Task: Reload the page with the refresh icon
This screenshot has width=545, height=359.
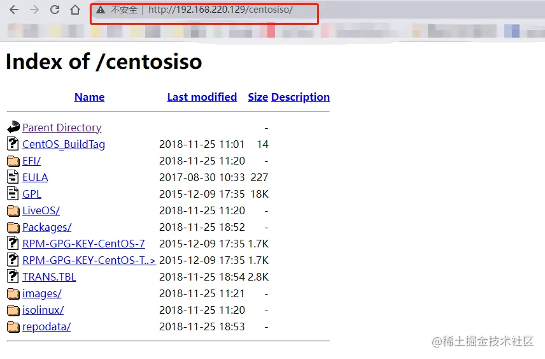Action: click(55, 10)
